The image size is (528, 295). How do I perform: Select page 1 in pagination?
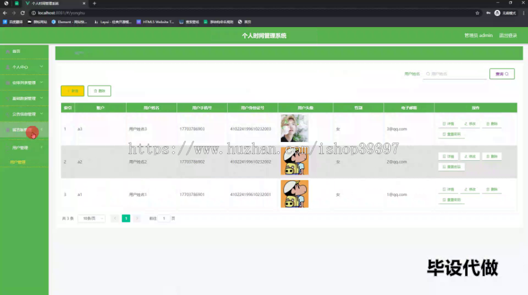[126, 219]
